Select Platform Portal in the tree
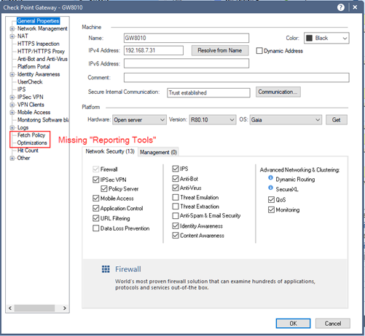 click(x=34, y=66)
